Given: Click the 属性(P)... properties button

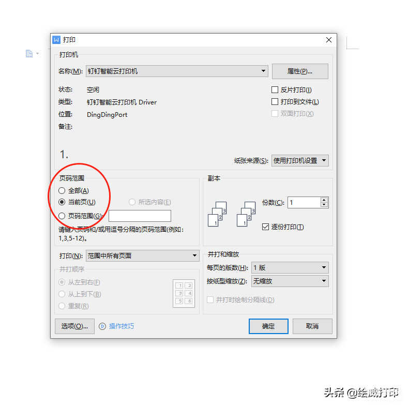Looking at the screenshot, I should coord(300,71).
